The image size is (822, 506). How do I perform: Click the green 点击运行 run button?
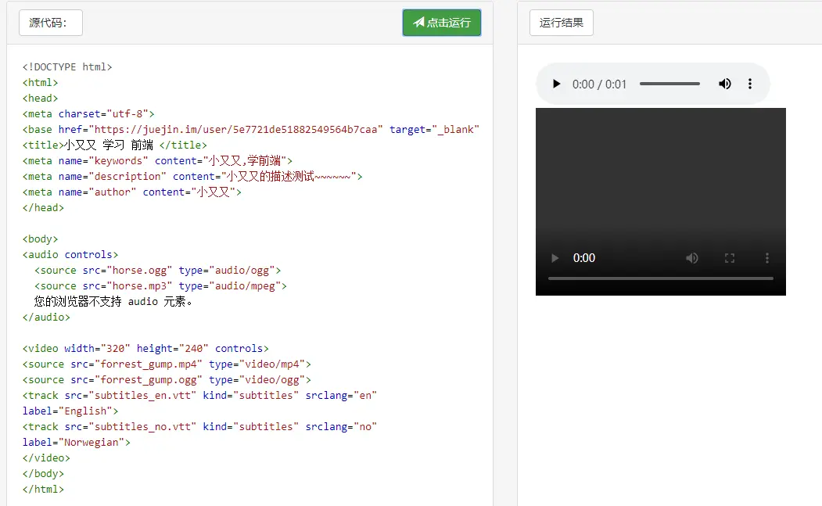(441, 23)
